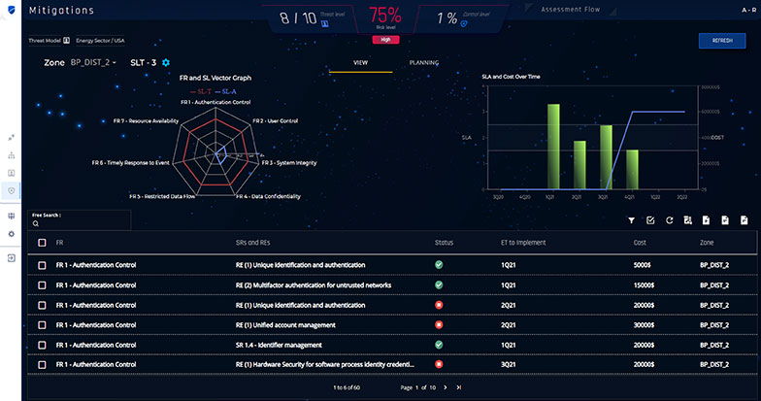
Task: Open the shield mitigations icon in sidebar
Action: pos(12,190)
